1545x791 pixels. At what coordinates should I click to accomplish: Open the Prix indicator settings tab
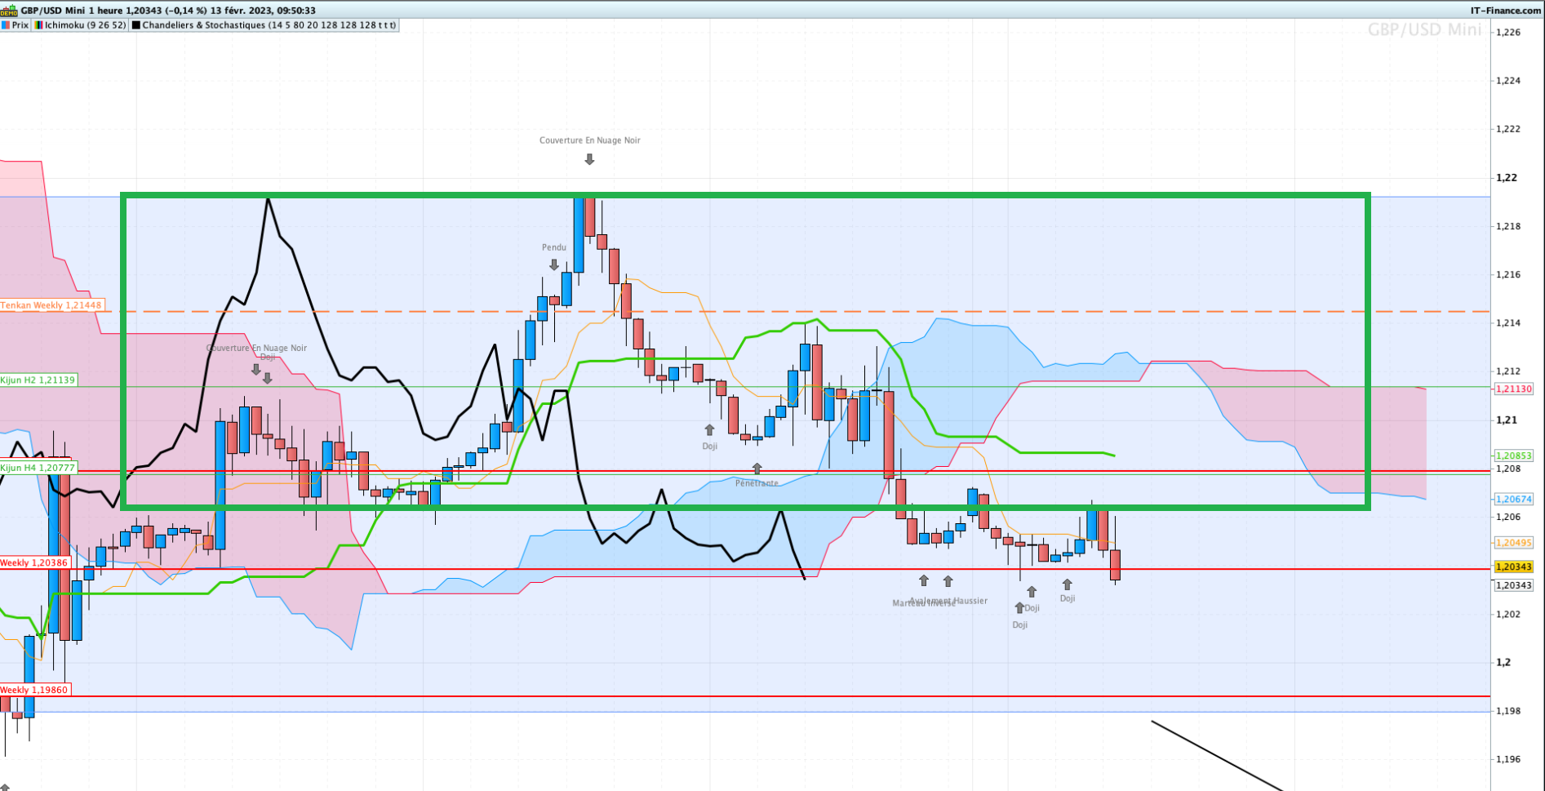pyautogui.click(x=20, y=25)
